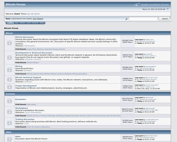Open Mining board's last post topic link
Screen dimensions: 177x142
click(x=146, y=68)
